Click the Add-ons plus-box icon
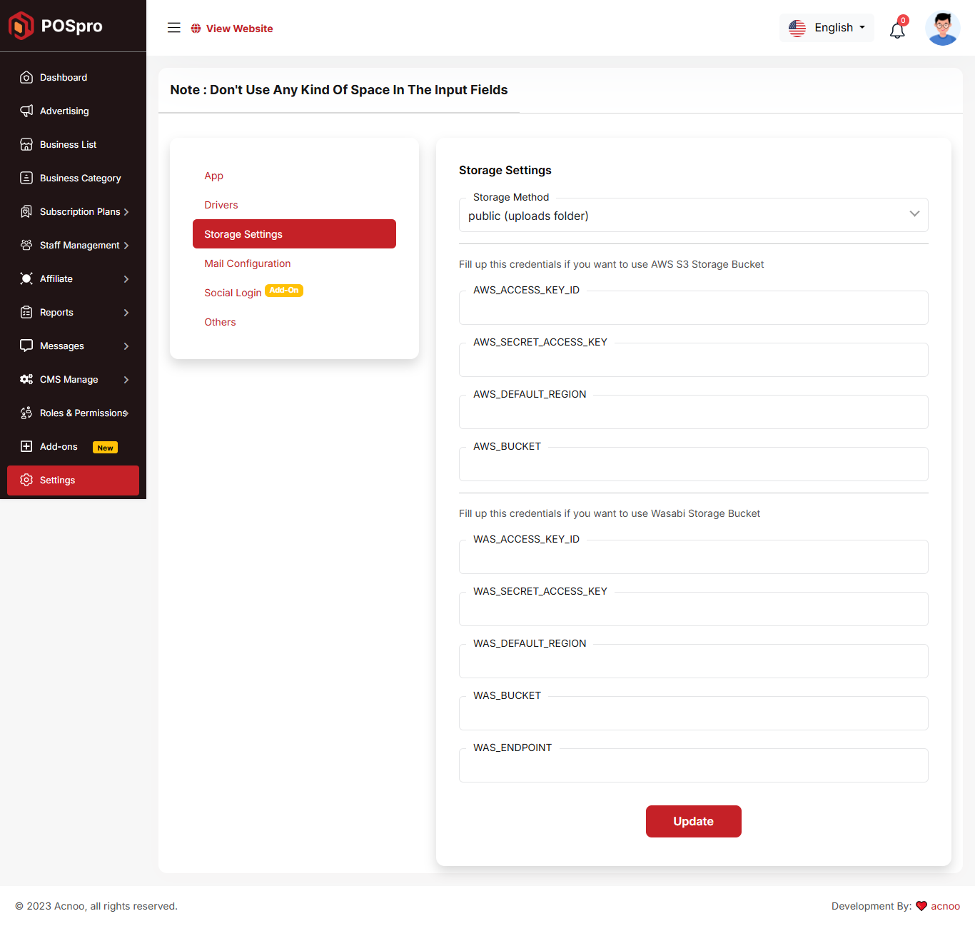The height and width of the screenshot is (926, 975). tap(26, 446)
